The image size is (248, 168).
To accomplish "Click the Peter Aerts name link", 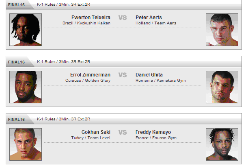I will (x=149, y=17).
